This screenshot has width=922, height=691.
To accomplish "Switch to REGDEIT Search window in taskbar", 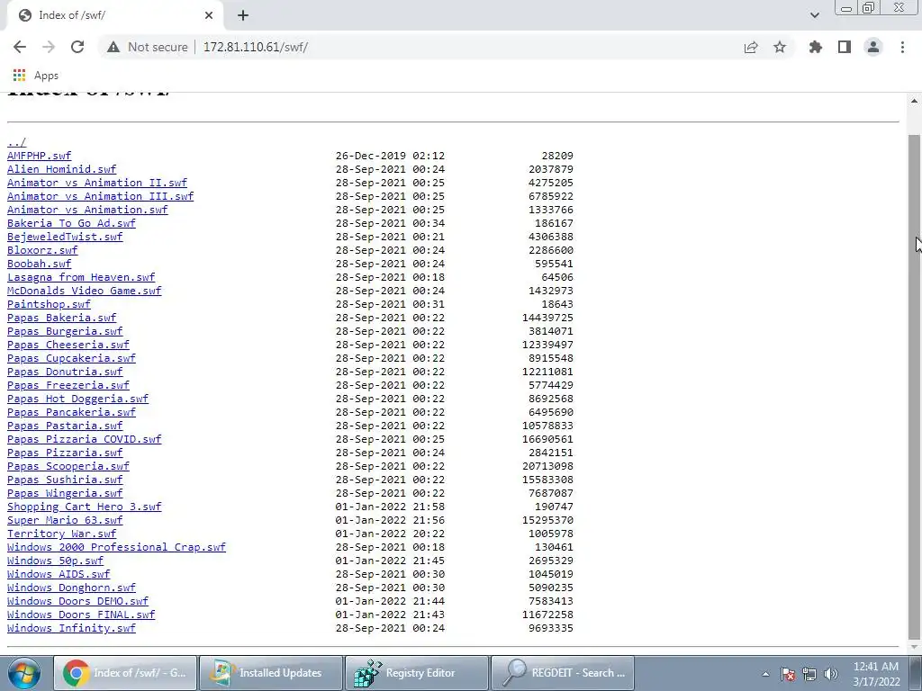I will pos(563,673).
